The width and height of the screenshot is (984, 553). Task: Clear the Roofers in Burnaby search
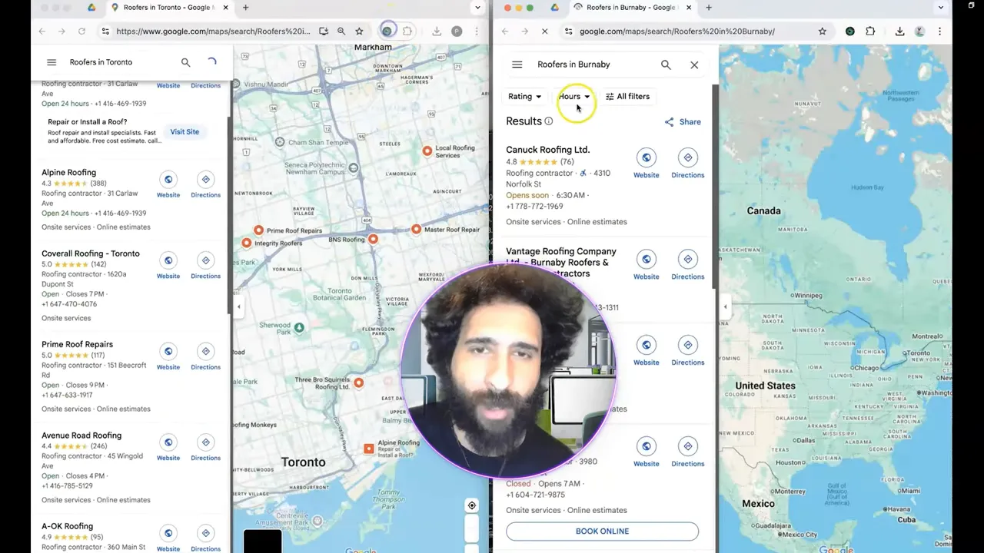[694, 65]
